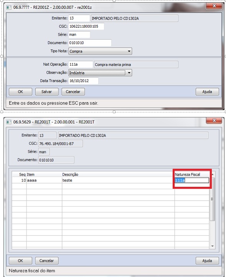Focus the CGC field with 10622118000105
This screenshot has height=277, width=226.
tap(86, 26)
